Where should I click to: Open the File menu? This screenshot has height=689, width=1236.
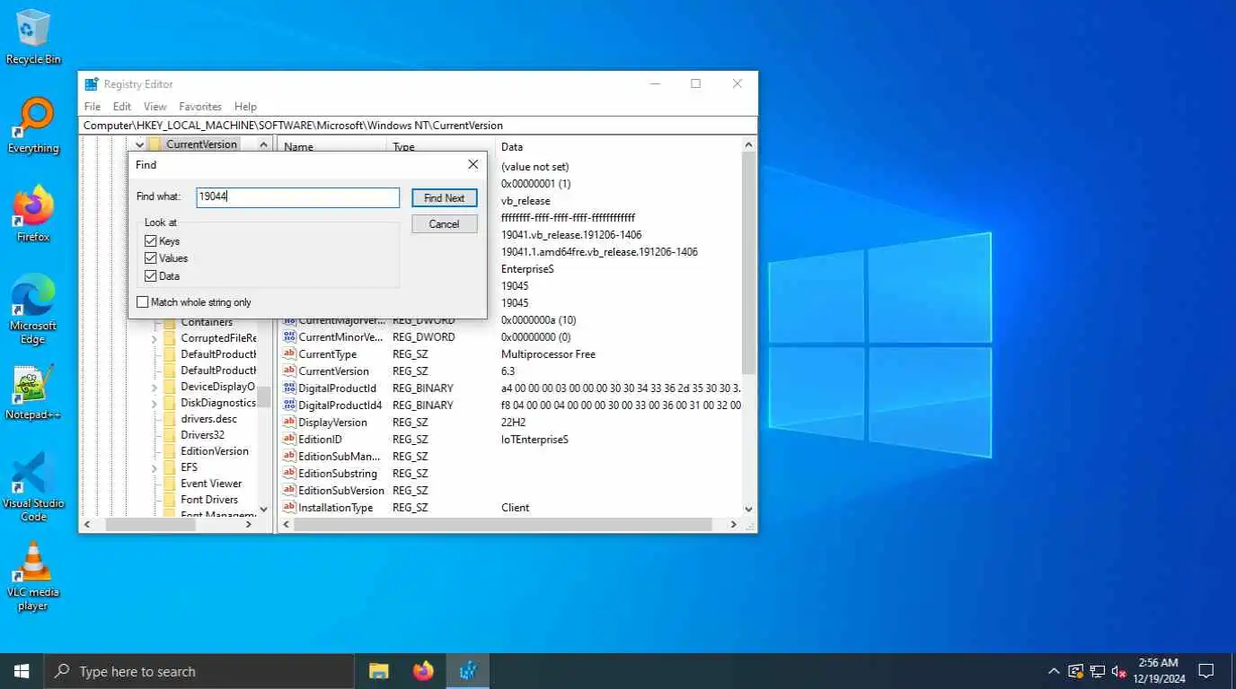pyautogui.click(x=93, y=106)
